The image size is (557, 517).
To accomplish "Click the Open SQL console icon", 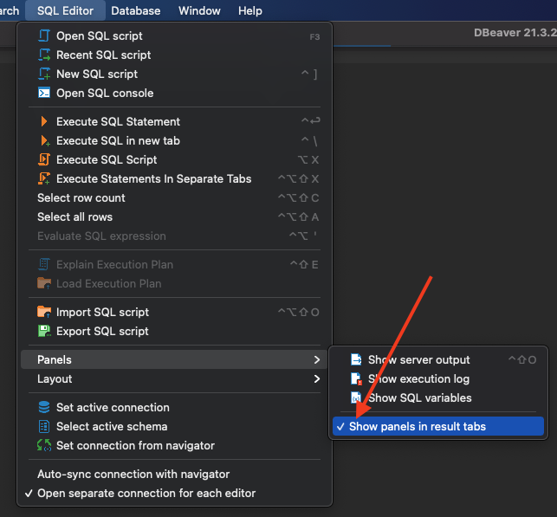I will (x=44, y=93).
